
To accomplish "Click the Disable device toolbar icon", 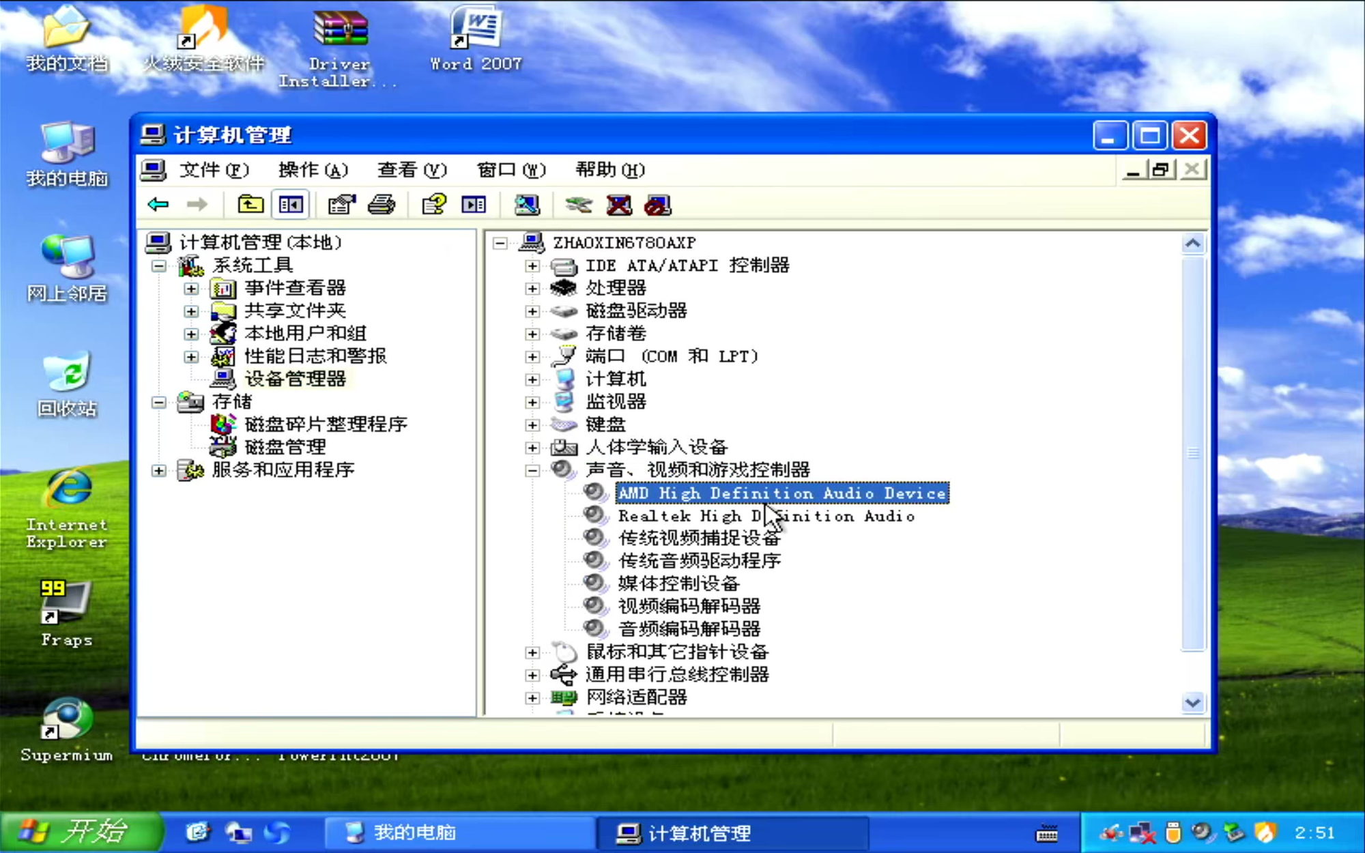I will pos(659,204).
